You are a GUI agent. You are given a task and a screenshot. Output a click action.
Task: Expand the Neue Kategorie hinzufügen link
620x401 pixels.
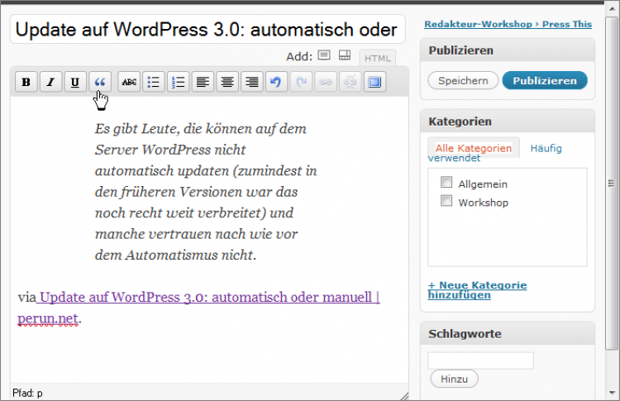(477, 289)
